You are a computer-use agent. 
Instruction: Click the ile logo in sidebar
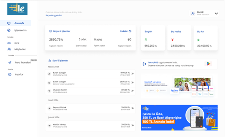(x=17, y=9)
